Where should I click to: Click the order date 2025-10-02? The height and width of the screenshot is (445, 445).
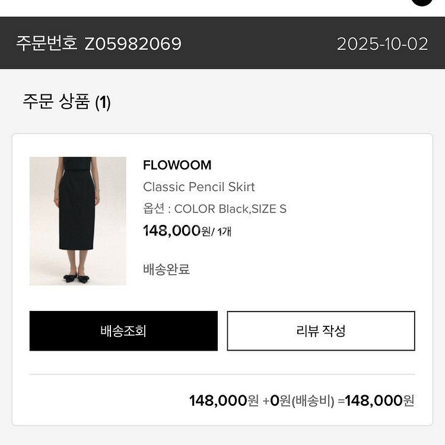[382, 44]
